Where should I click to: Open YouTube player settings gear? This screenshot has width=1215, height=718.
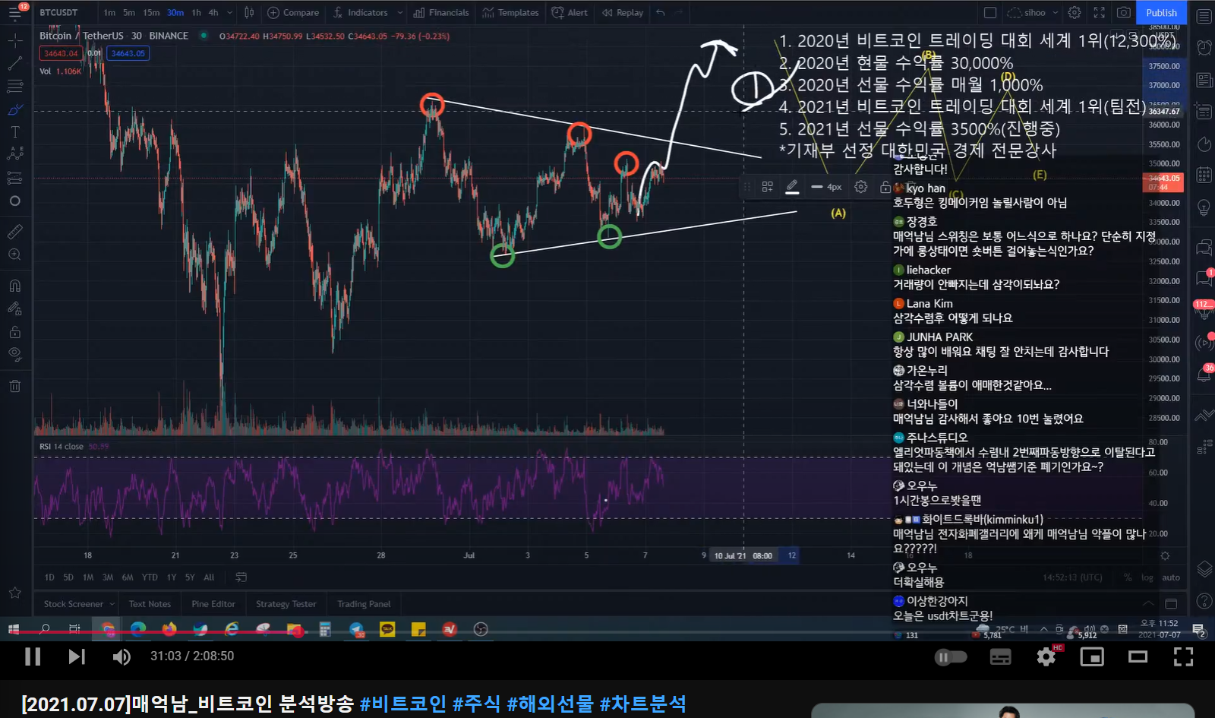[1046, 656]
